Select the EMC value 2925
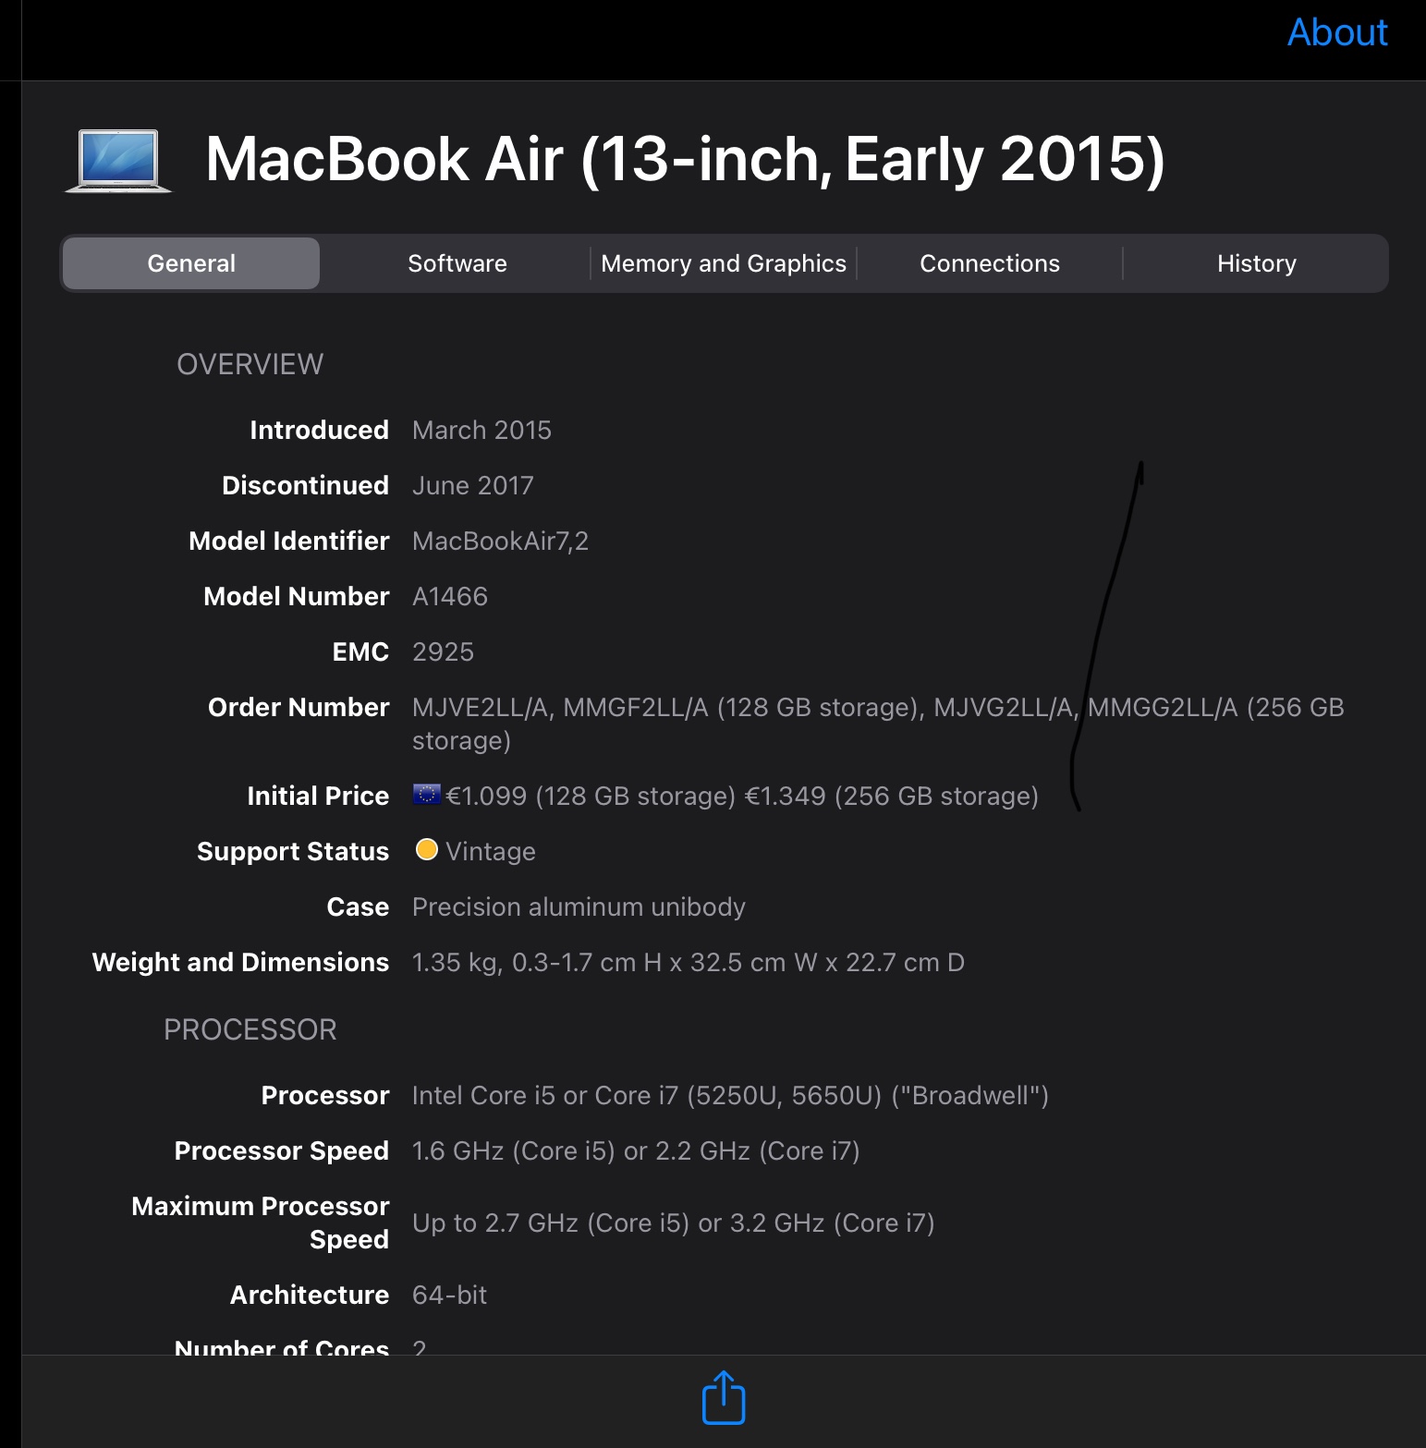The width and height of the screenshot is (1426, 1448). point(443,652)
